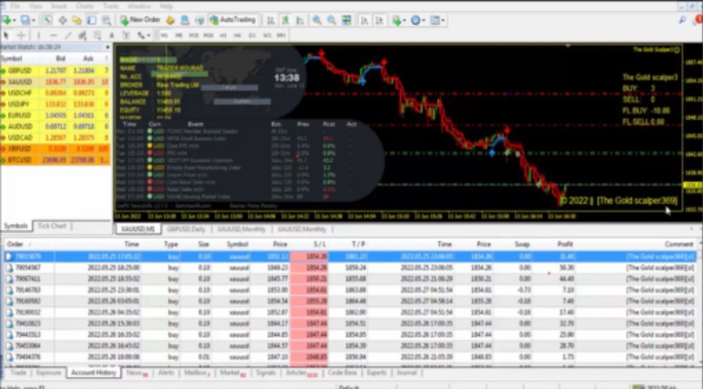Click the chart price scale axis
The height and width of the screenshot is (389, 703).
692,127
